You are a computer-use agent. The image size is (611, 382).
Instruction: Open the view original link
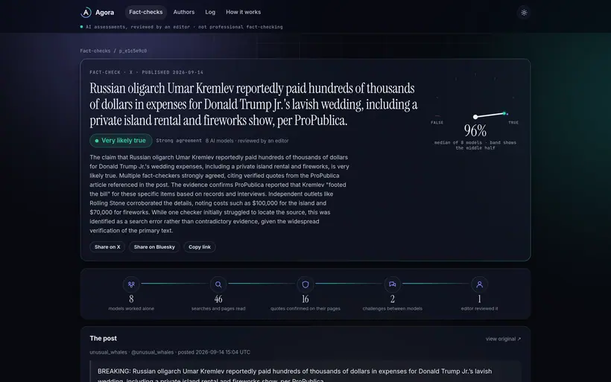click(x=503, y=339)
